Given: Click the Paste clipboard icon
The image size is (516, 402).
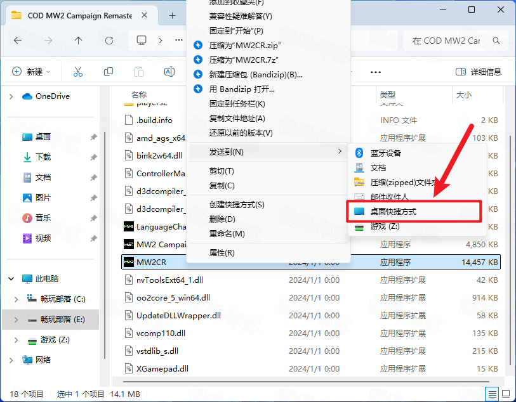Looking at the screenshot, I should click(139, 72).
